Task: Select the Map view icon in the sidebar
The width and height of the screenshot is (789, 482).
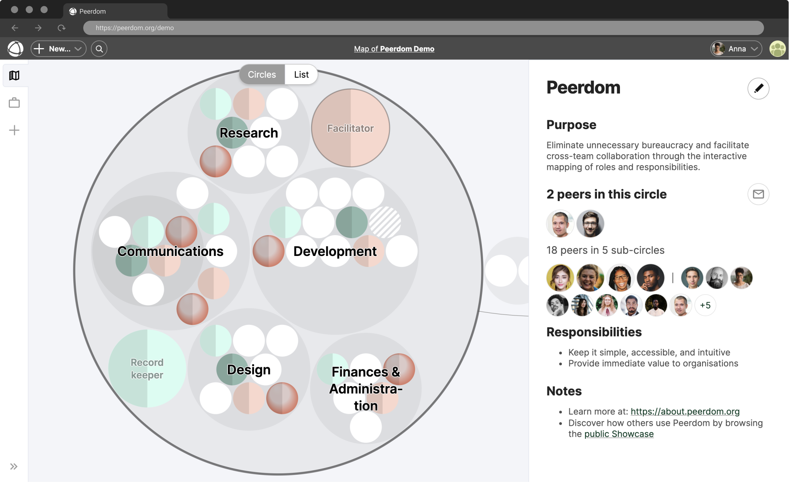Action: click(x=14, y=75)
